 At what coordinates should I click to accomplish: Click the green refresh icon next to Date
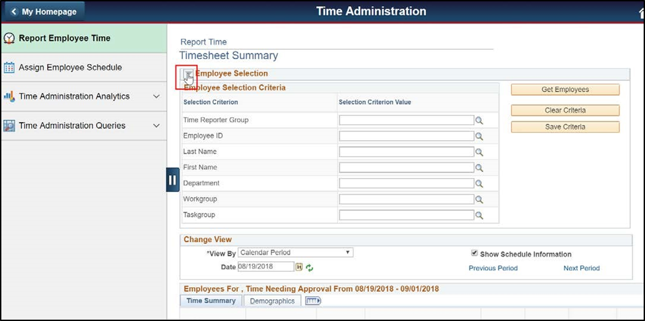310,267
